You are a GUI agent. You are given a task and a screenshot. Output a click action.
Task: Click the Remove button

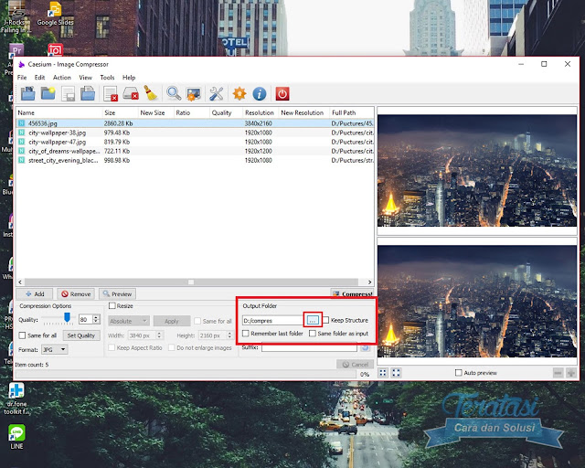click(x=76, y=293)
